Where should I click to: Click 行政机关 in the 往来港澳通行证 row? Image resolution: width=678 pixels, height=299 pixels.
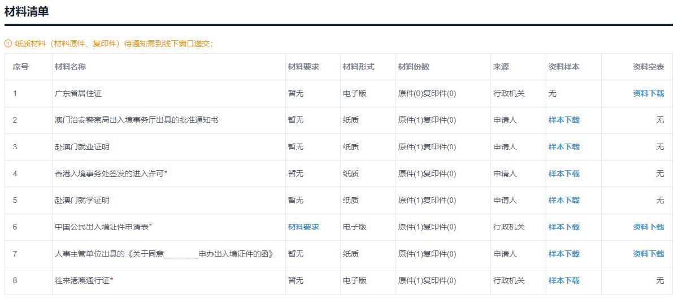click(509, 280)
